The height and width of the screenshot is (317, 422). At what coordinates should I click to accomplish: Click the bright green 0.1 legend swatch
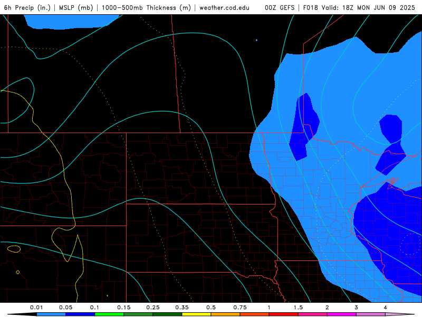click(x=109, y=314)
